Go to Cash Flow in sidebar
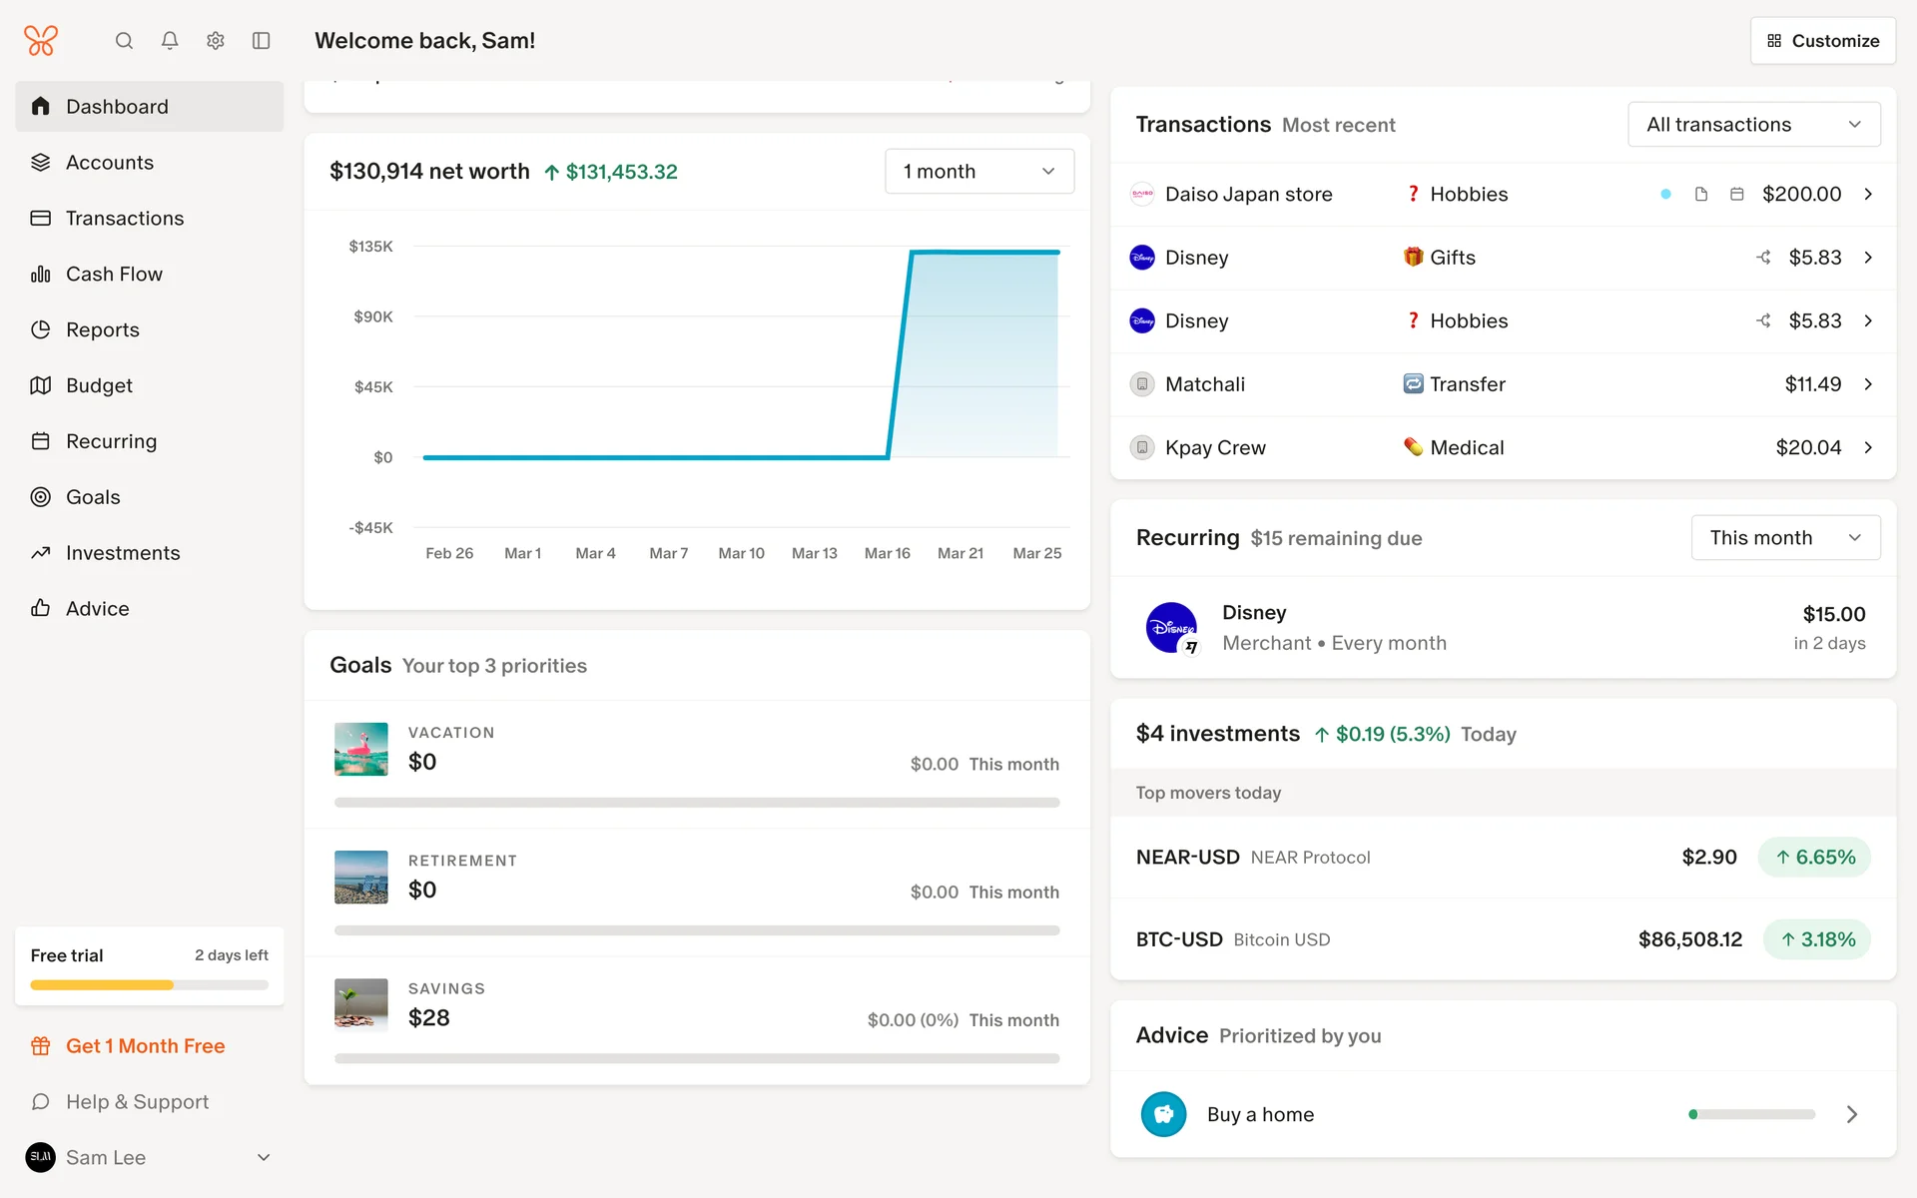 click(x=114, y=275)
